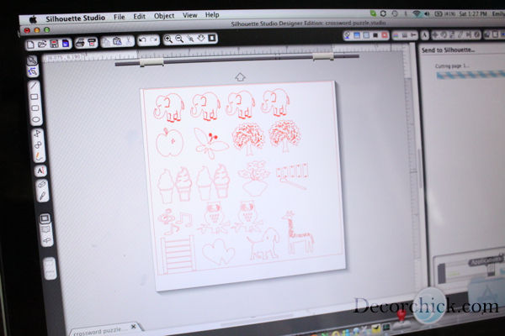Create a new document with New icon
Image resolution: width=505 pixels, height=336 pixels.
coord(30,44)
